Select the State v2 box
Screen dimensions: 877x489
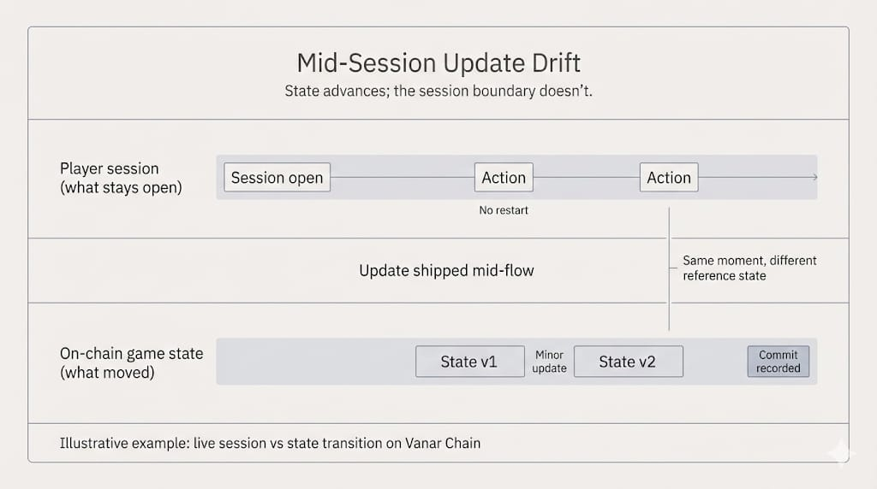[x=628, y=362]
